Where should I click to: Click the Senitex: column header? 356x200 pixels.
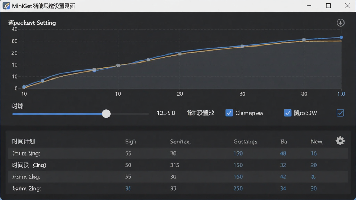(180, 142)
